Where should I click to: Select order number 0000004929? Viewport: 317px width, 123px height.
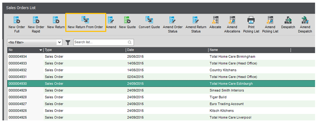point(18,90)
